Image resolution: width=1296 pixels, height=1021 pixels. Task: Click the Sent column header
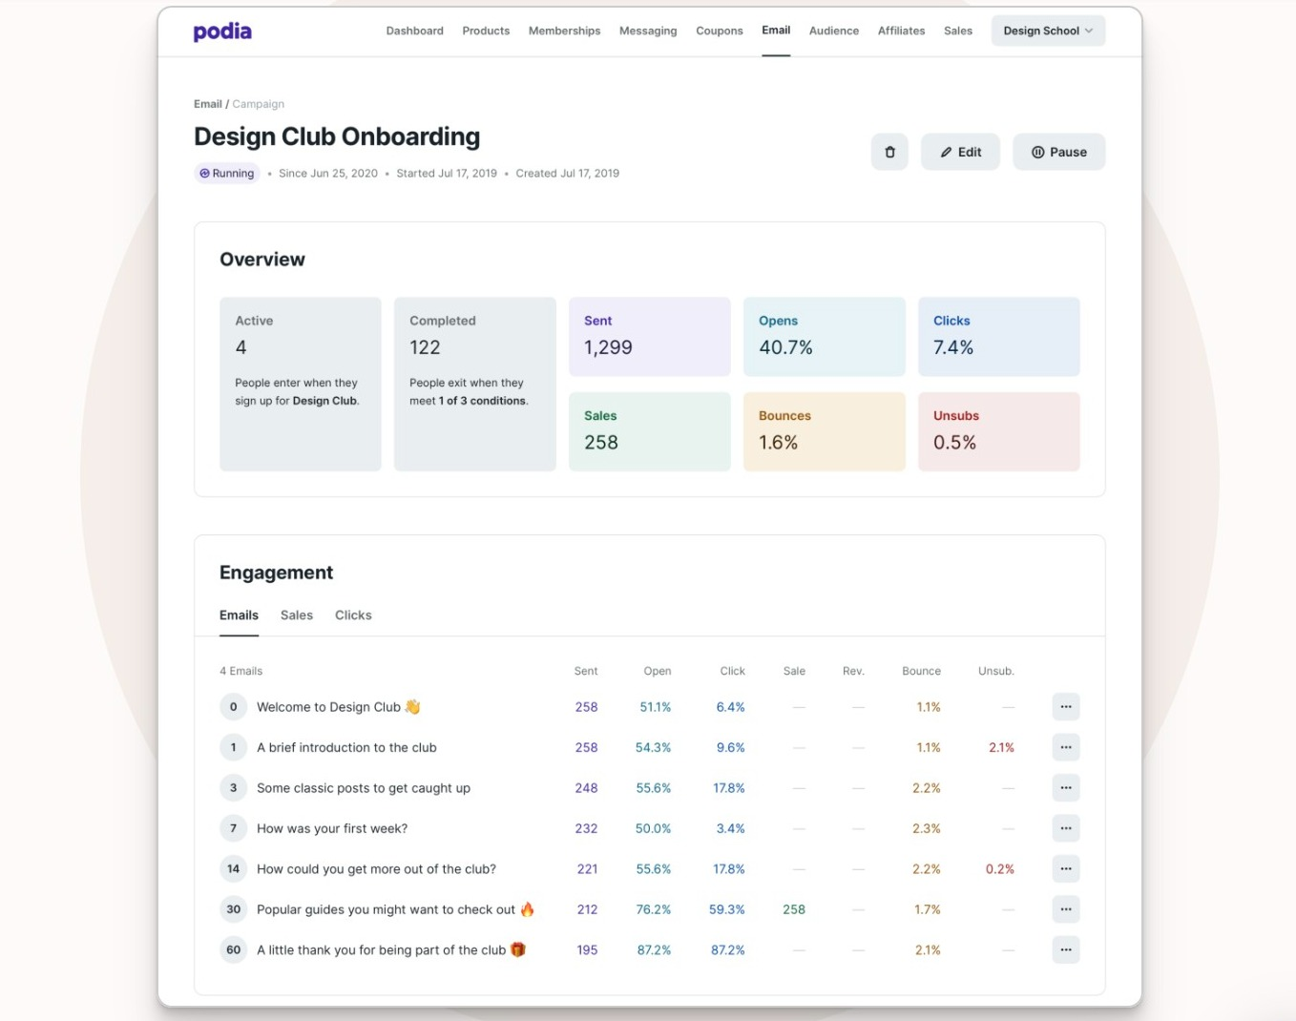[x=586, y=671]
